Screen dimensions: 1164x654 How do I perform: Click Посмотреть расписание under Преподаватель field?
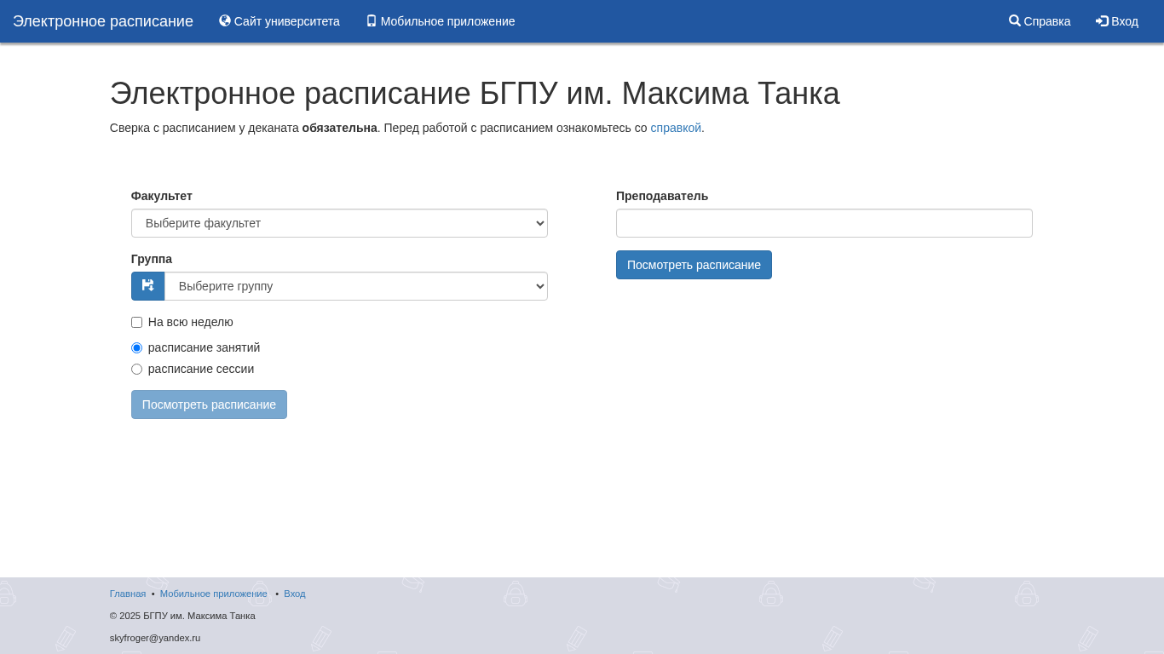point(694,265)
